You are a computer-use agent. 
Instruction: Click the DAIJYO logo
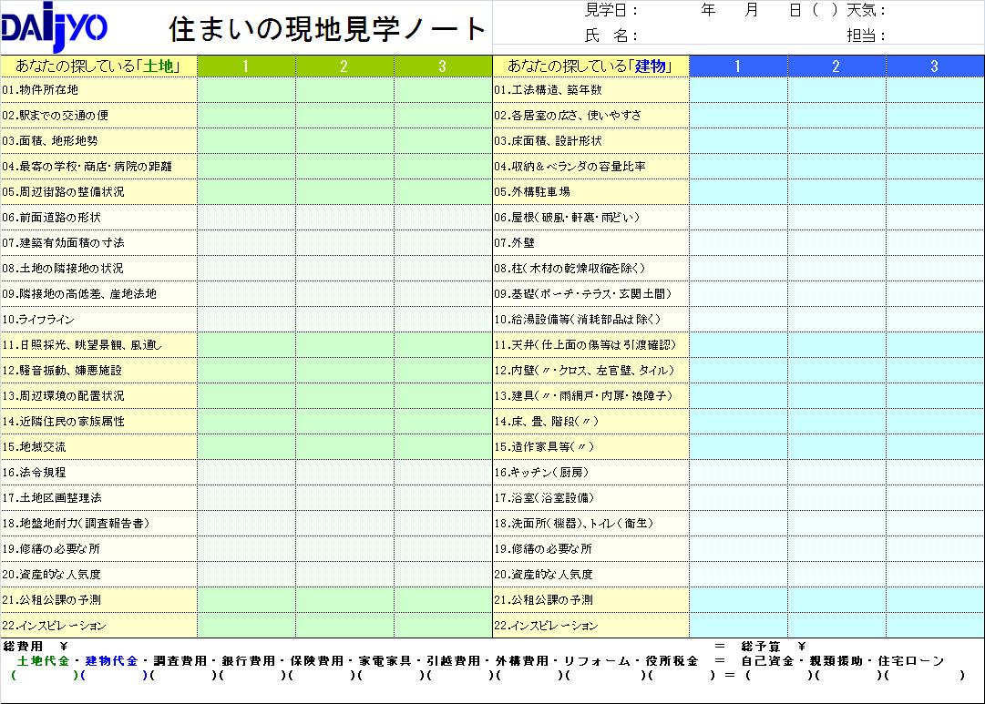click(x=54, y=27)
